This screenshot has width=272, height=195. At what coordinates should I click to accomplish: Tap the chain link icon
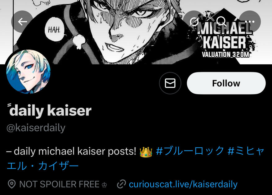121,184
